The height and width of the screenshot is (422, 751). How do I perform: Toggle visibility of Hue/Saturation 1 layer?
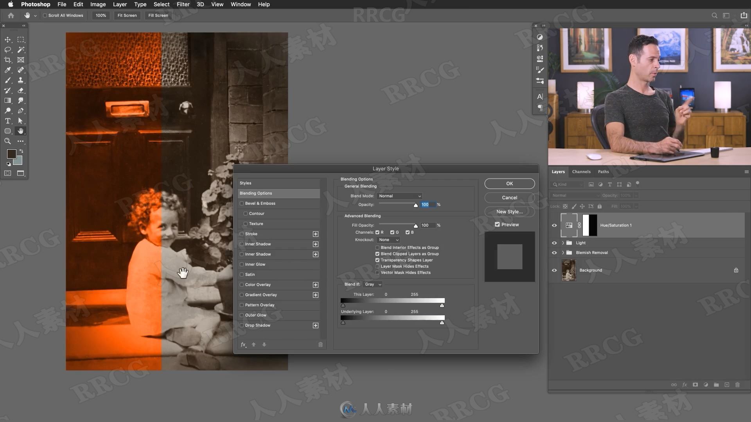coord(555,225)
